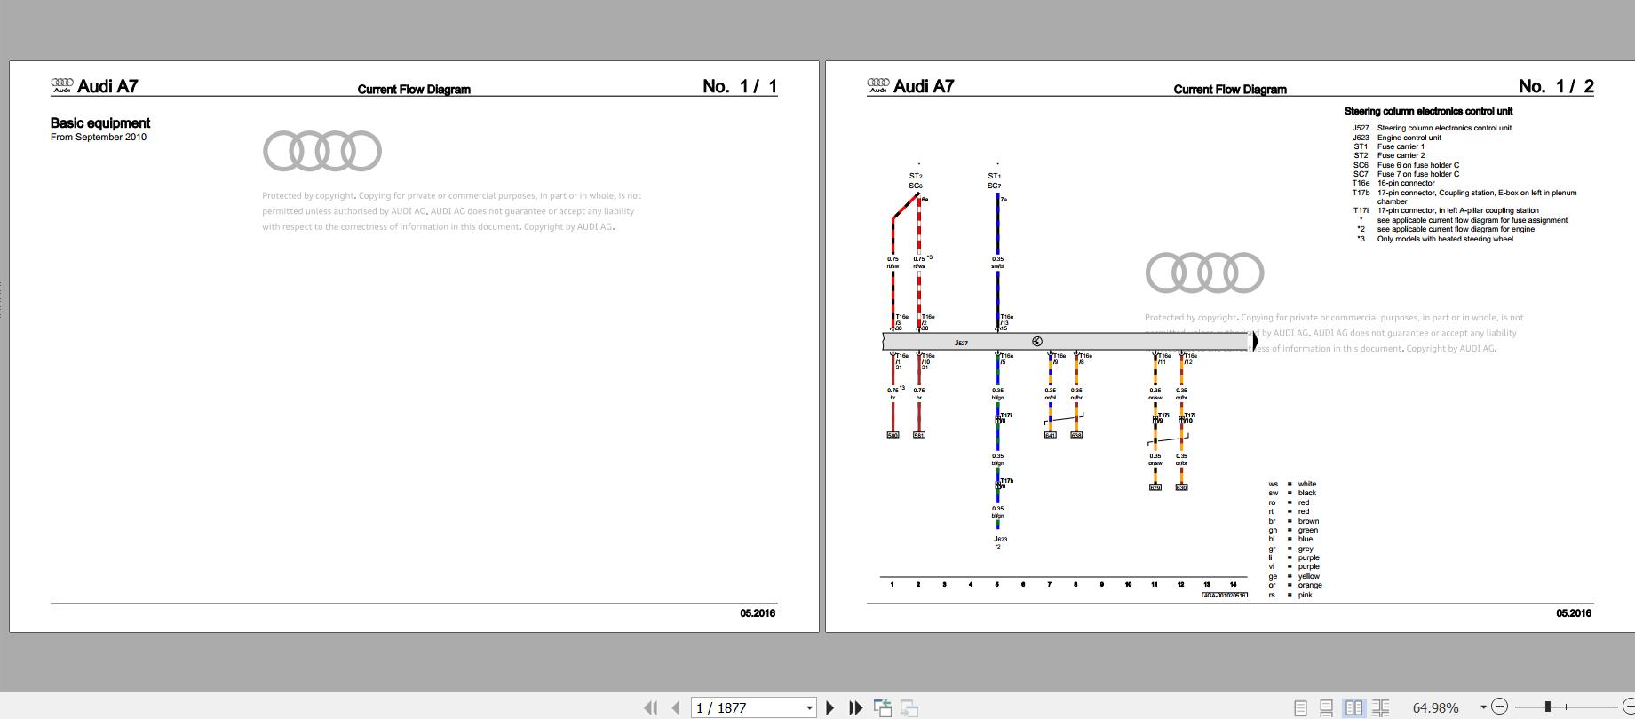Go to the previous page
Image resolution: width=1635 pixels, height=719 pixels.
pos(676,707)
